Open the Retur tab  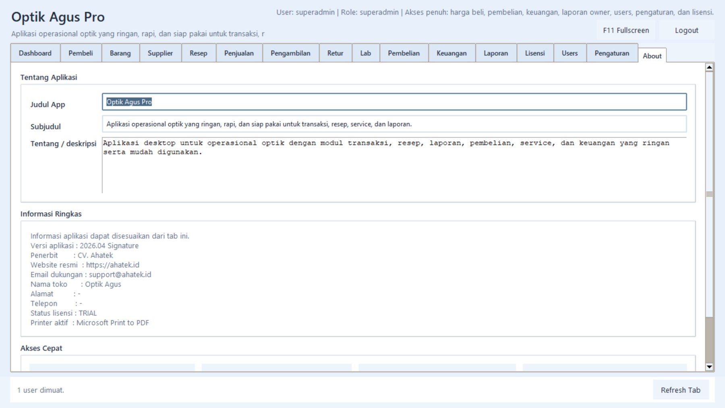point(335,53)
